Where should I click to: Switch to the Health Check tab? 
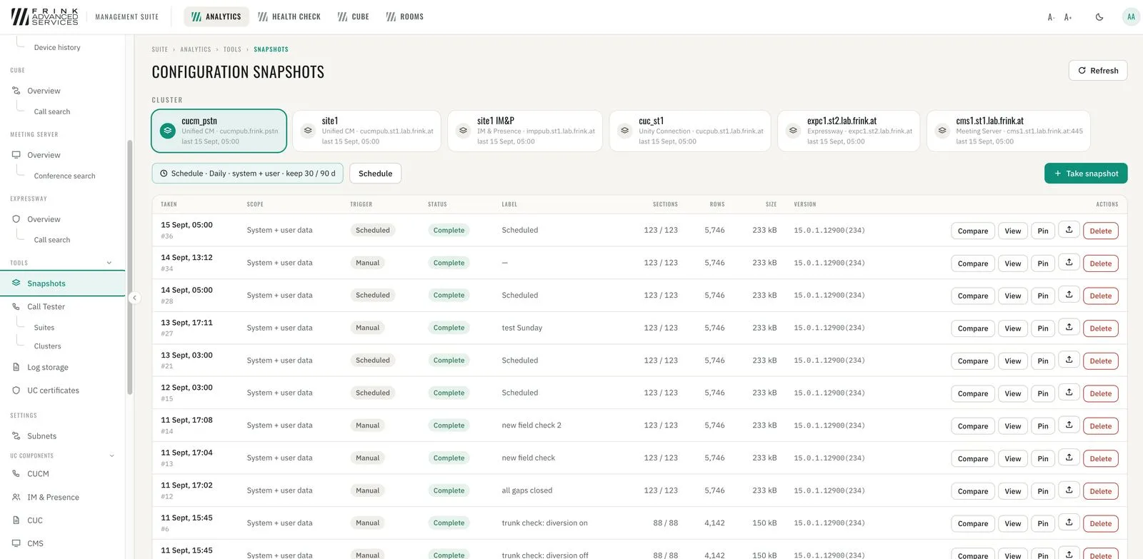pyautogui.click(x=289, y=17)
